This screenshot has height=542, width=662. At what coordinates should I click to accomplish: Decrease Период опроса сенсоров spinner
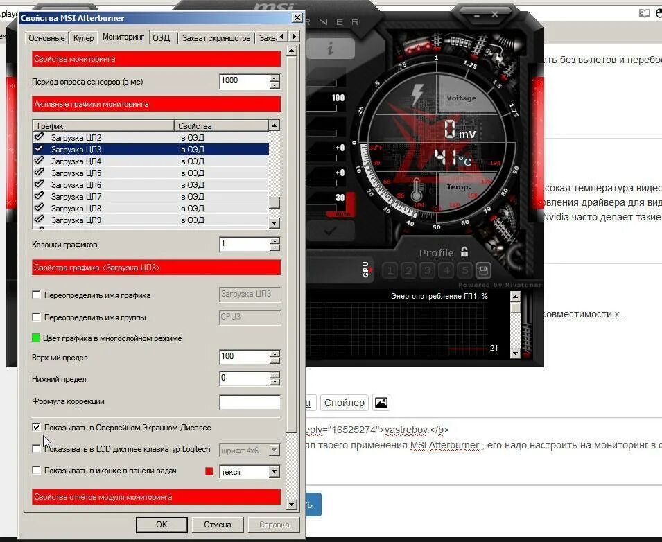(275, 85)
